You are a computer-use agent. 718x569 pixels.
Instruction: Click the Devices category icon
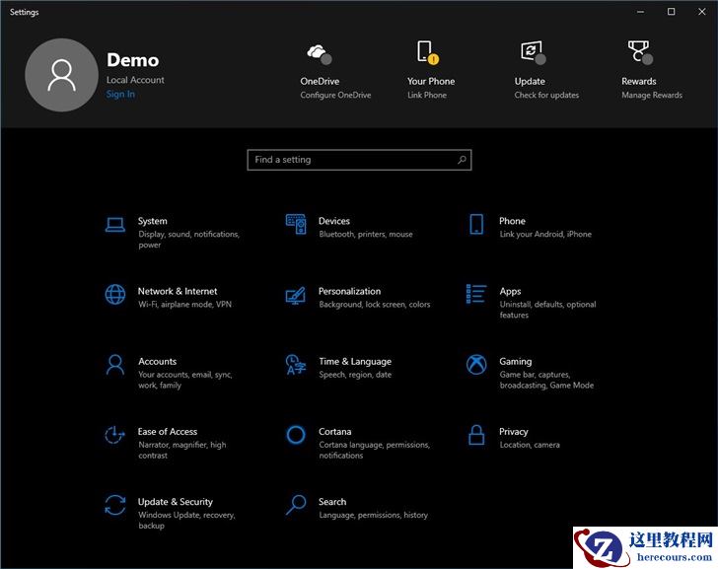[296, 225]
